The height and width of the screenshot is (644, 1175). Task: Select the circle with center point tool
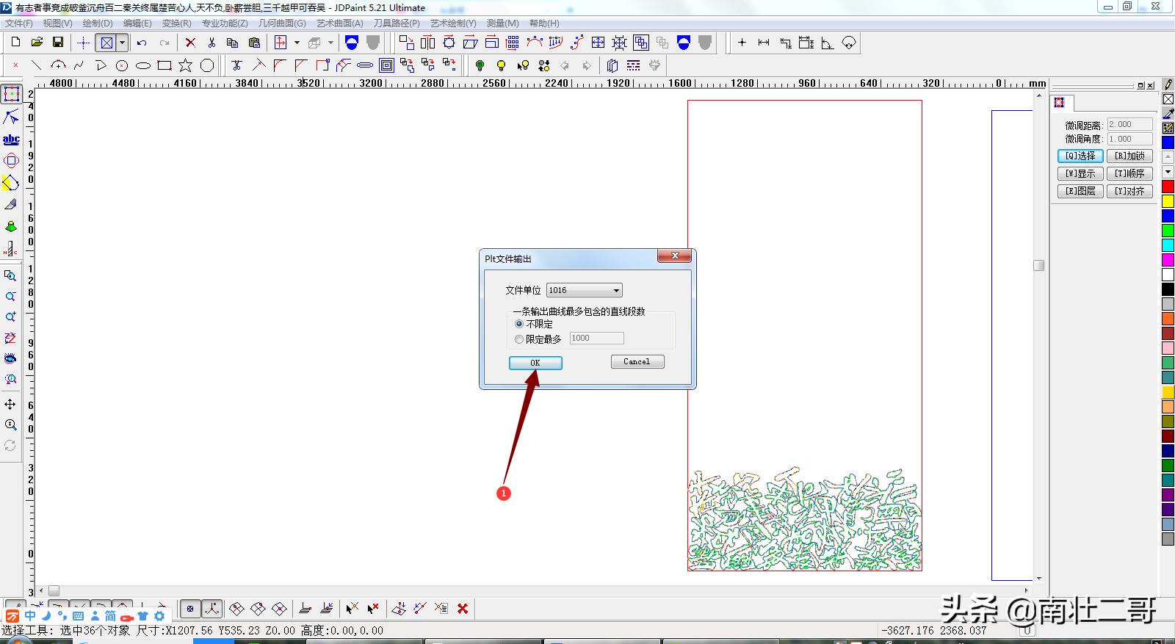[x=122, y=65]
